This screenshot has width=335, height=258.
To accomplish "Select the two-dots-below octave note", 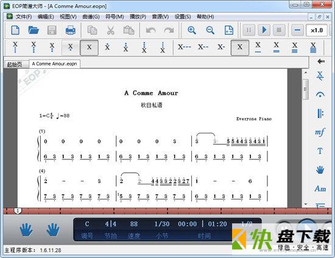I will click(52, 47).
